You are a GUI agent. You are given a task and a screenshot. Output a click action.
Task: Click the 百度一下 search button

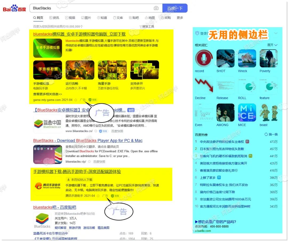(175, 8)
